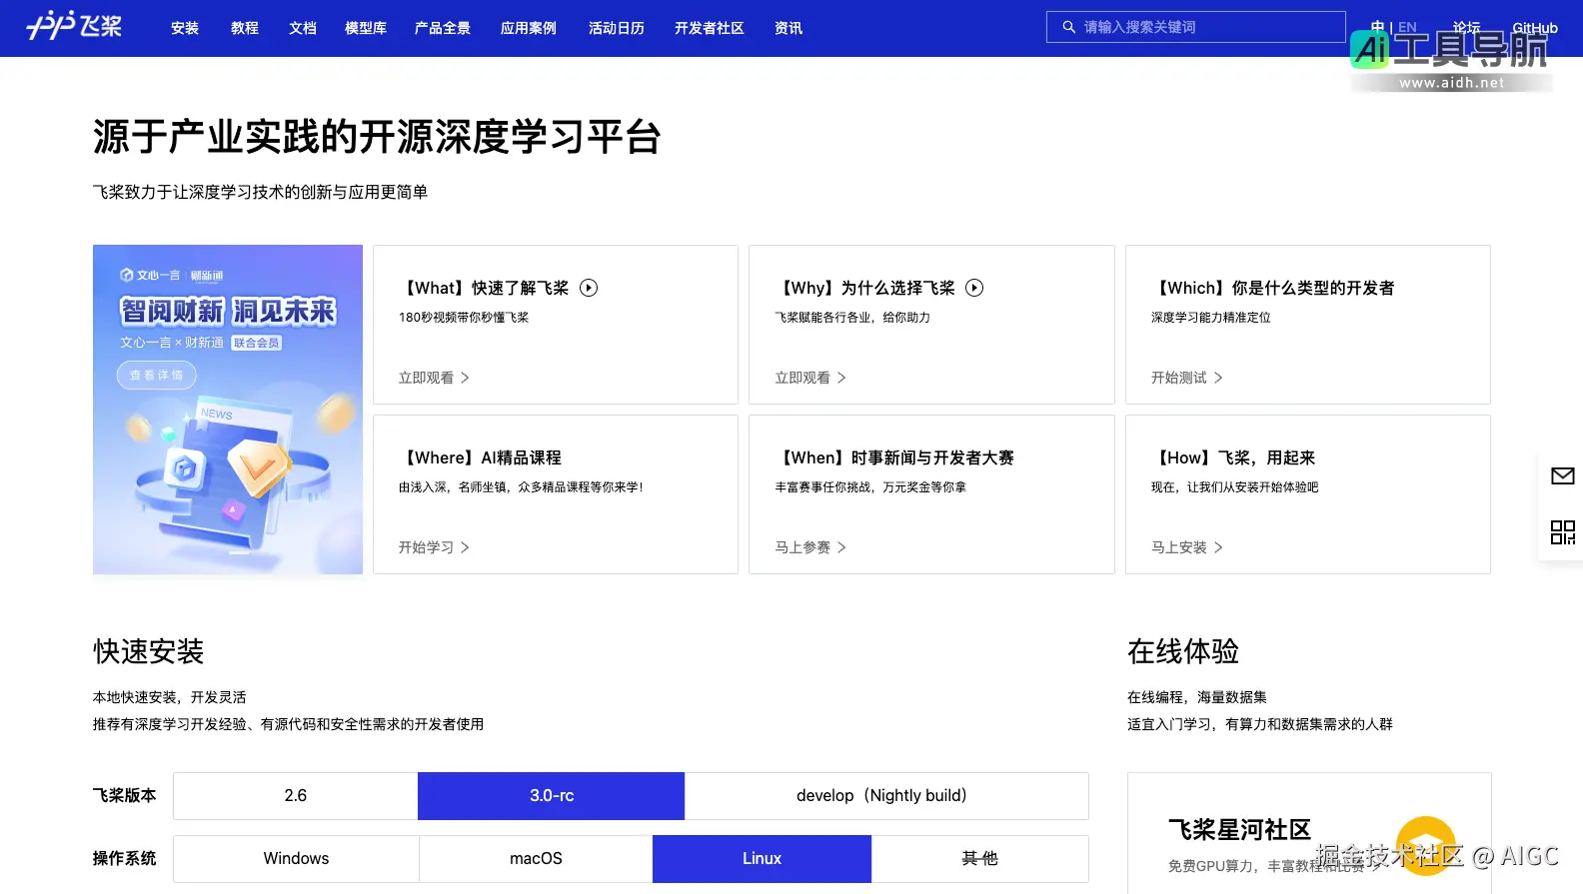Click 开始测试 link
Screen dimensions: 1583x894
pyautogui.click(x=1179, y=378)
